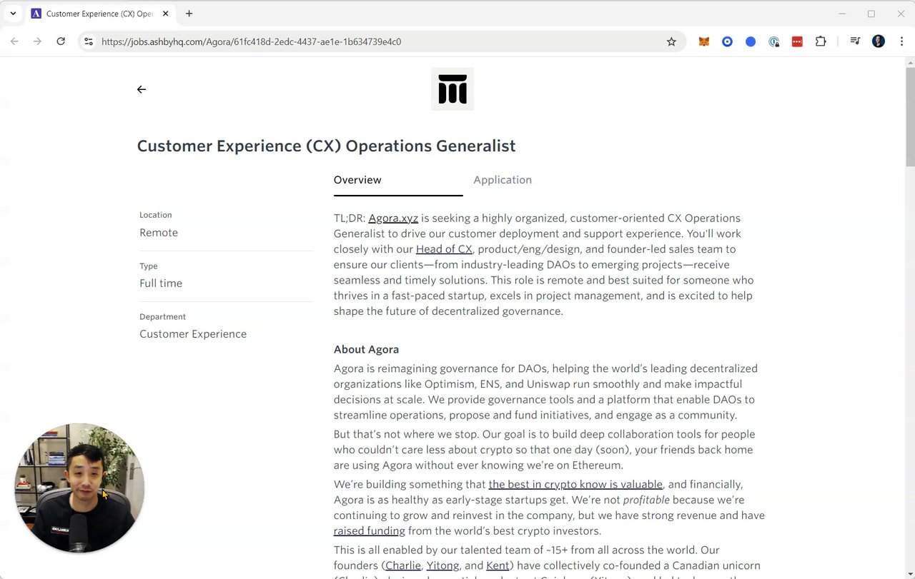Open the media controls music icon

point(855,41)
